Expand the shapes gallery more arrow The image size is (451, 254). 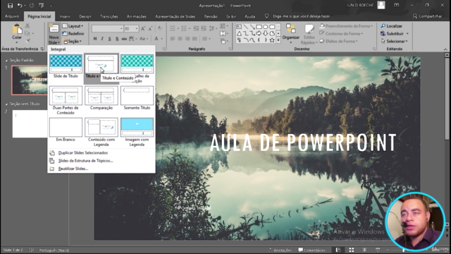[x=278, y=41]
